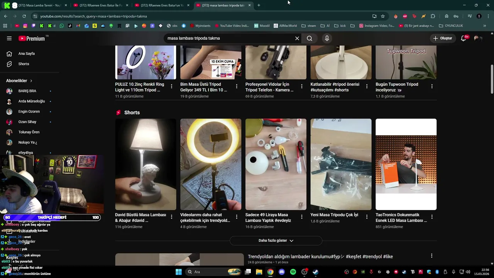494x278 pixels.
Task: Open the browser extensions puzzle icon
Action: (433, 16)
